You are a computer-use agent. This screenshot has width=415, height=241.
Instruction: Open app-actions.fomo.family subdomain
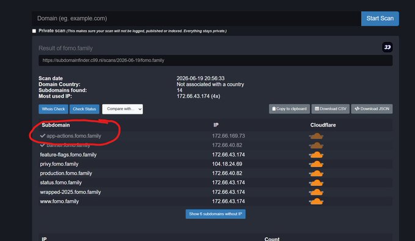(74, 136)
